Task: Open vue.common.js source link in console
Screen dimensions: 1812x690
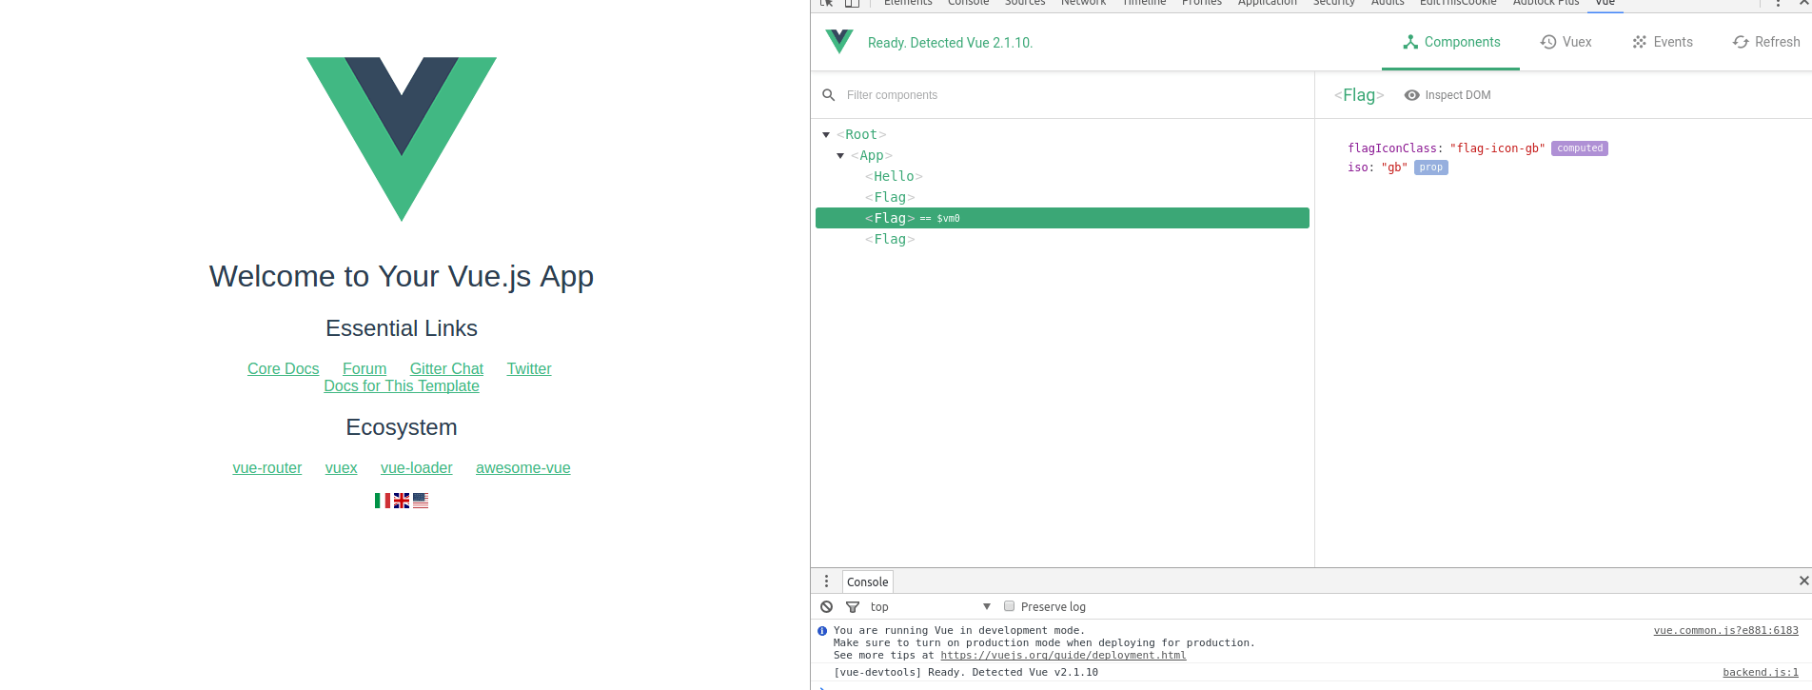Action: pyautogui.click(x=1725, y=630)
